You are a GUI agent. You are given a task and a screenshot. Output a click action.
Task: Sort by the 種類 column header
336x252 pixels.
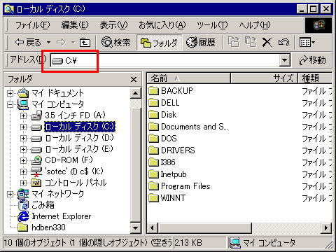pos(315,78)
